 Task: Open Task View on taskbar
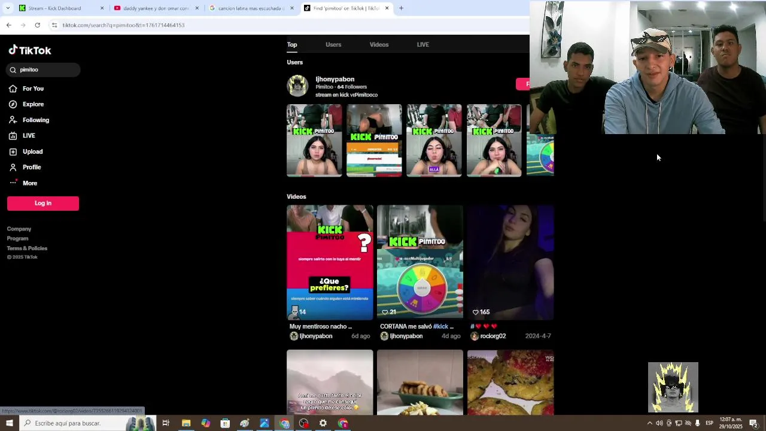pyautogui.click(x=166, y=423)
